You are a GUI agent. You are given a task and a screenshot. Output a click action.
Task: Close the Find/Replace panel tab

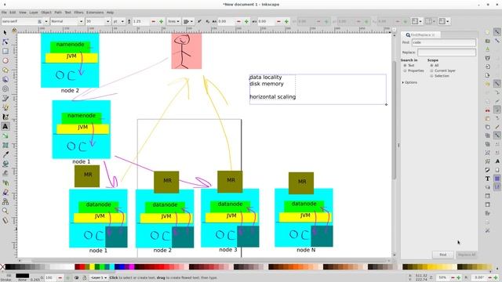434,34
